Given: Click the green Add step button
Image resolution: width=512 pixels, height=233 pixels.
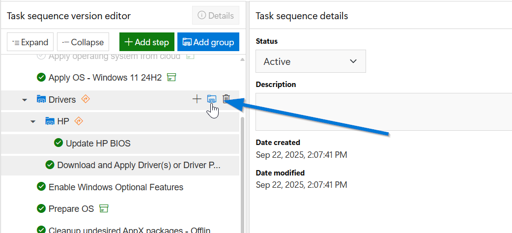Looking at the screenshot, I should coord(146,42).
